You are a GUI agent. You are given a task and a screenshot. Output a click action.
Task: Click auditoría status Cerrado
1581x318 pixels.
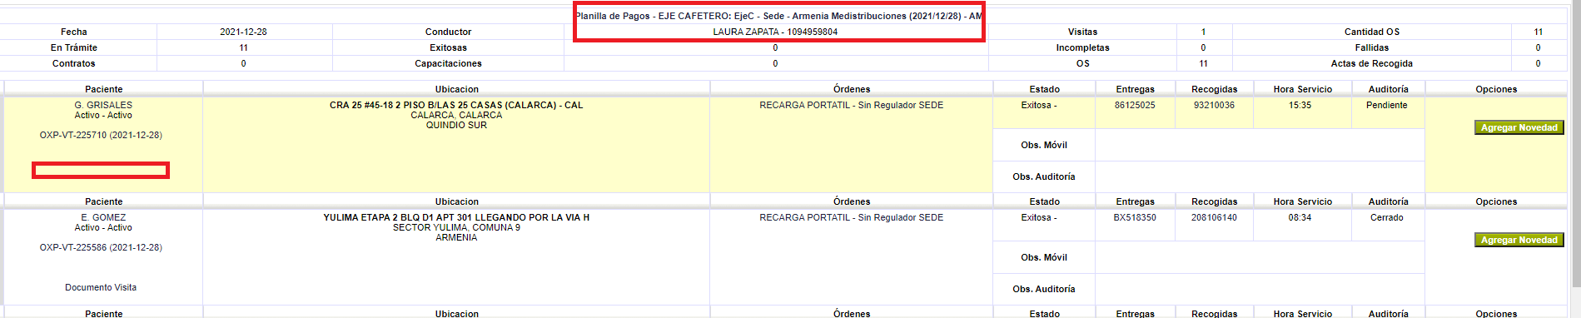(x=1387, y=217)
